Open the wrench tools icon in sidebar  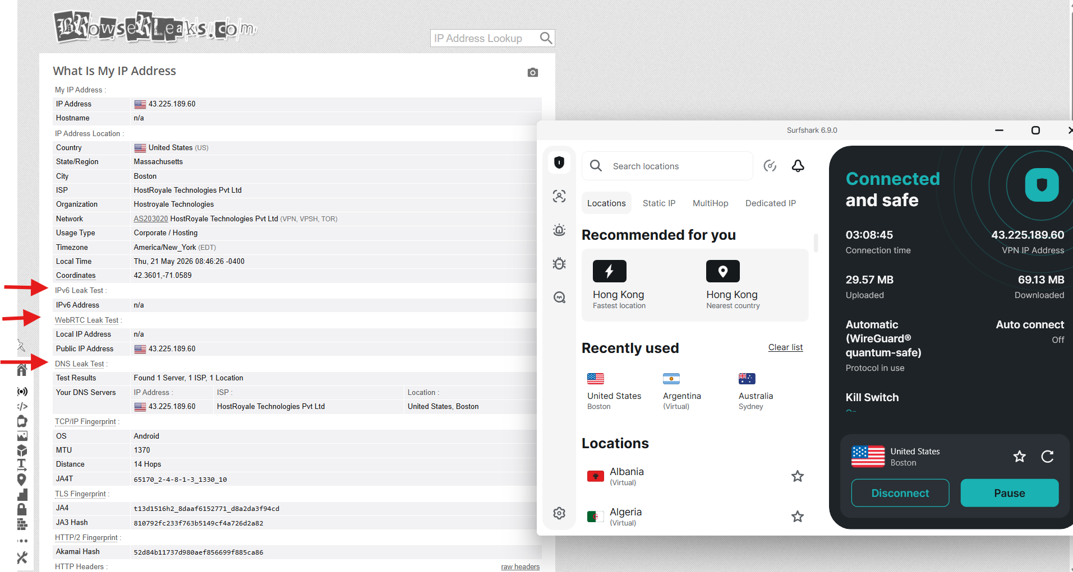[22, 557]
